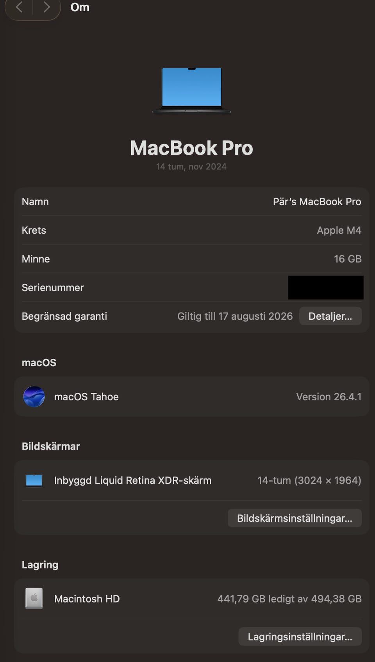This screenshot has height=662, width=375.
Task: Click the Namn row label
Action: point(35,201)
